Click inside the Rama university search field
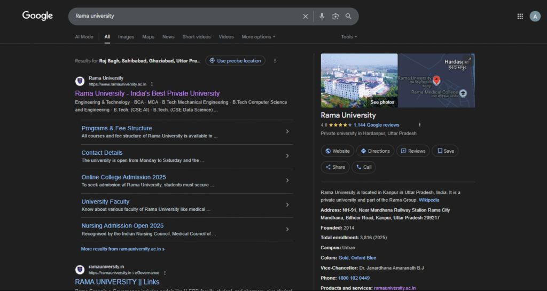This screenshot has height=291, width=547. coord(187,17)
